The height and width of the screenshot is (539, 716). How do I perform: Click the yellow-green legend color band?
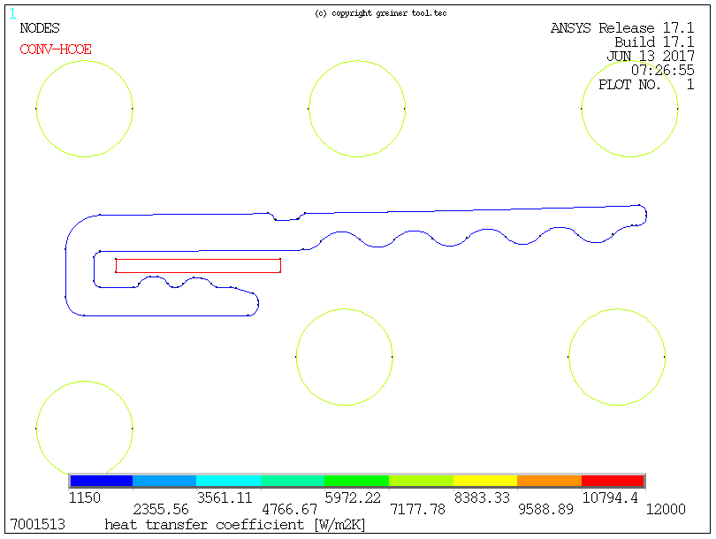click(x=421, y=481)
